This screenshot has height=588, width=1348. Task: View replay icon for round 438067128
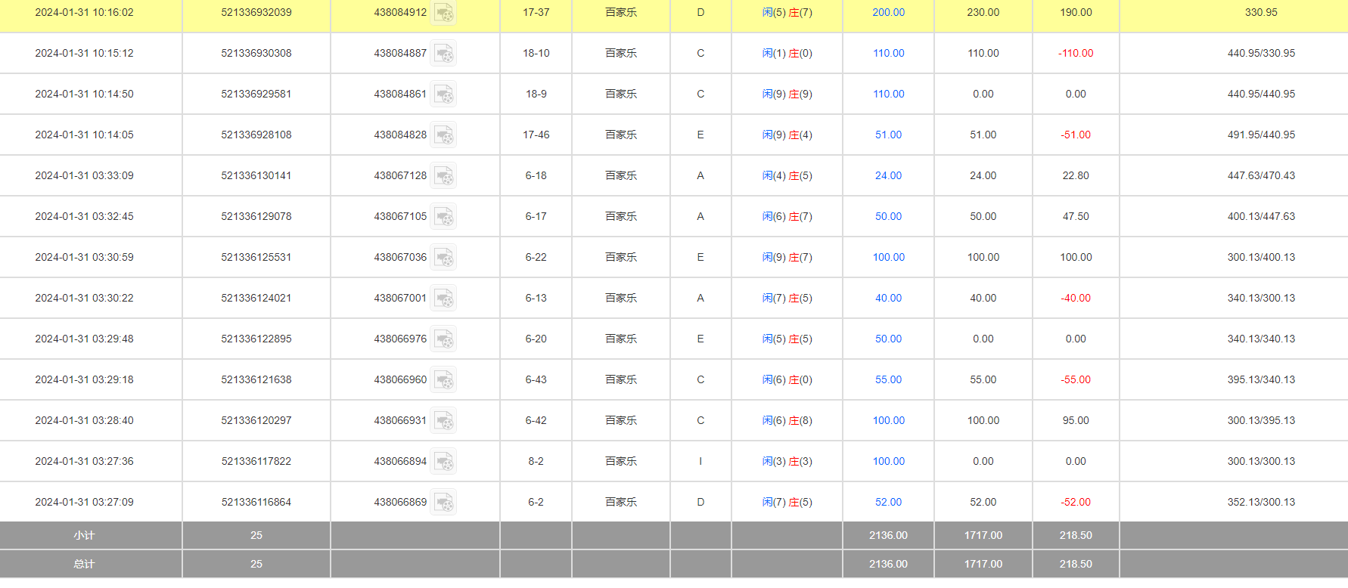click(443, 176)
